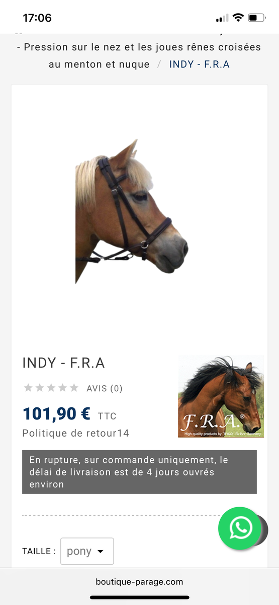
Task: Tap the horse bridle product photo
Action: pyautogui.click(x=131, y=212)
